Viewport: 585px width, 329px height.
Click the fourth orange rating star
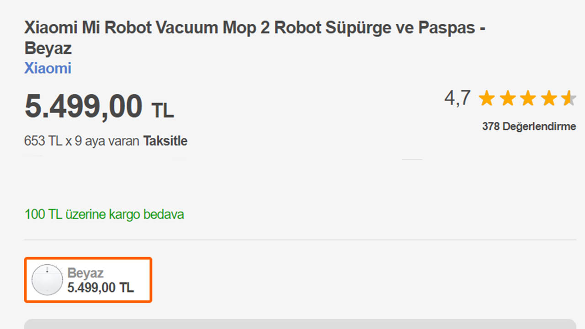pos(548,98)
